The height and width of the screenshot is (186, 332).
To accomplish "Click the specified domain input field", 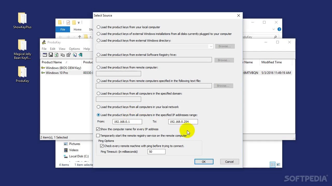I will (x=119, y=99).
